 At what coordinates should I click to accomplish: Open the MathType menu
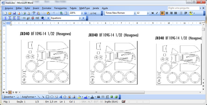[x=85, y=8]
